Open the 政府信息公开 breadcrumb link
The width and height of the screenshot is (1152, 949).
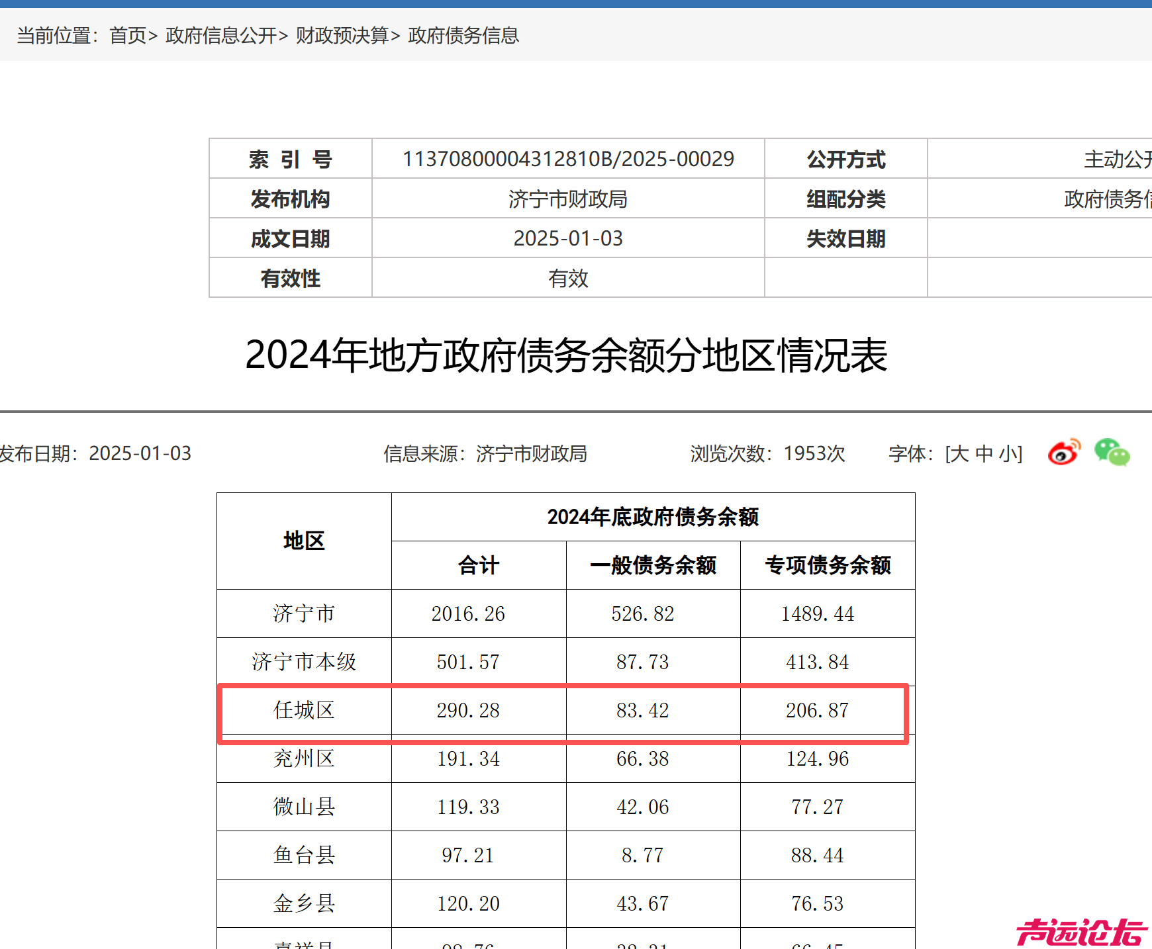coord(221,36)
